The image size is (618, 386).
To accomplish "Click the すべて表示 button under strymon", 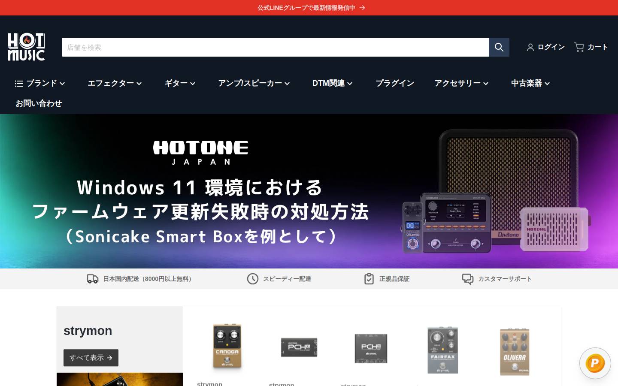I will point(91,358).
